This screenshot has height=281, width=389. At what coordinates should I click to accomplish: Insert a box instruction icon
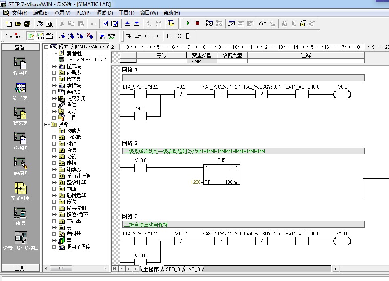[x=187, y=36]
